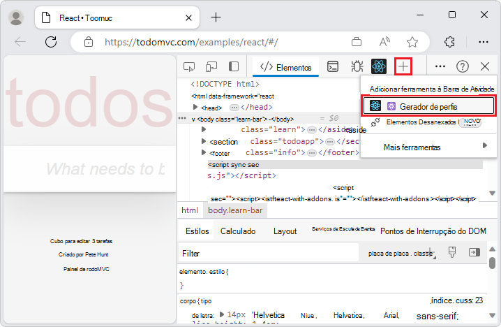Select the React TodoMVC browser tab
Image resolution: width=501 pixels, height=327 pixels.
117,17
